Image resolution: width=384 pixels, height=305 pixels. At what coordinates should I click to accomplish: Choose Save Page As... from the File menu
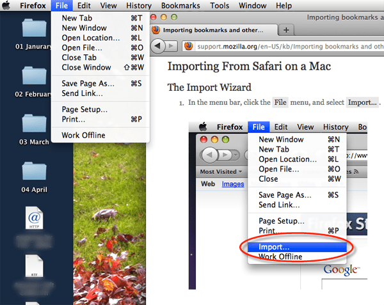88,84
